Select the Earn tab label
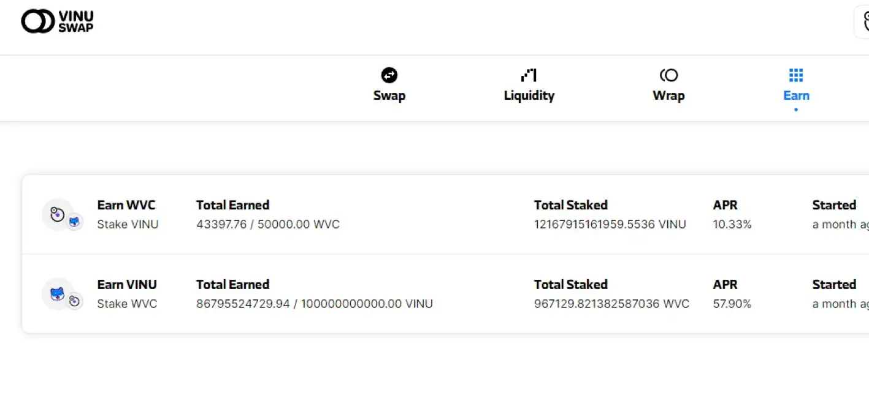The image size is (869, 398). [796, 96]
